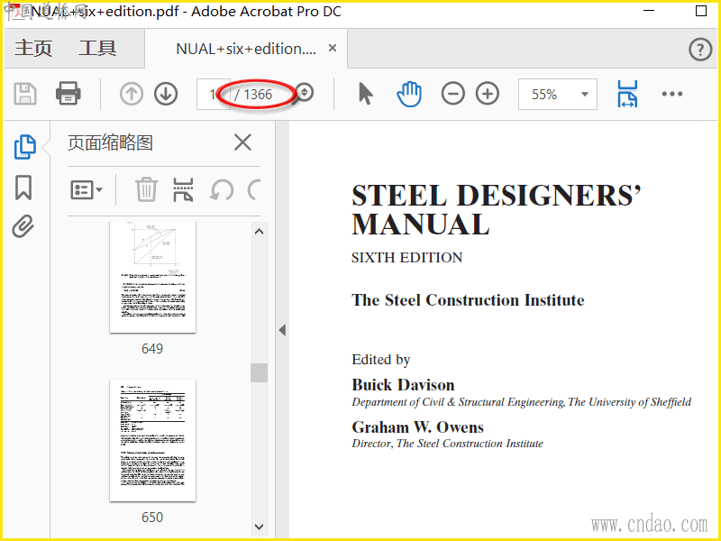Open the Bookmarks panel icon
Viewport: 721px width, 541px height.
[x=23, y=188]
